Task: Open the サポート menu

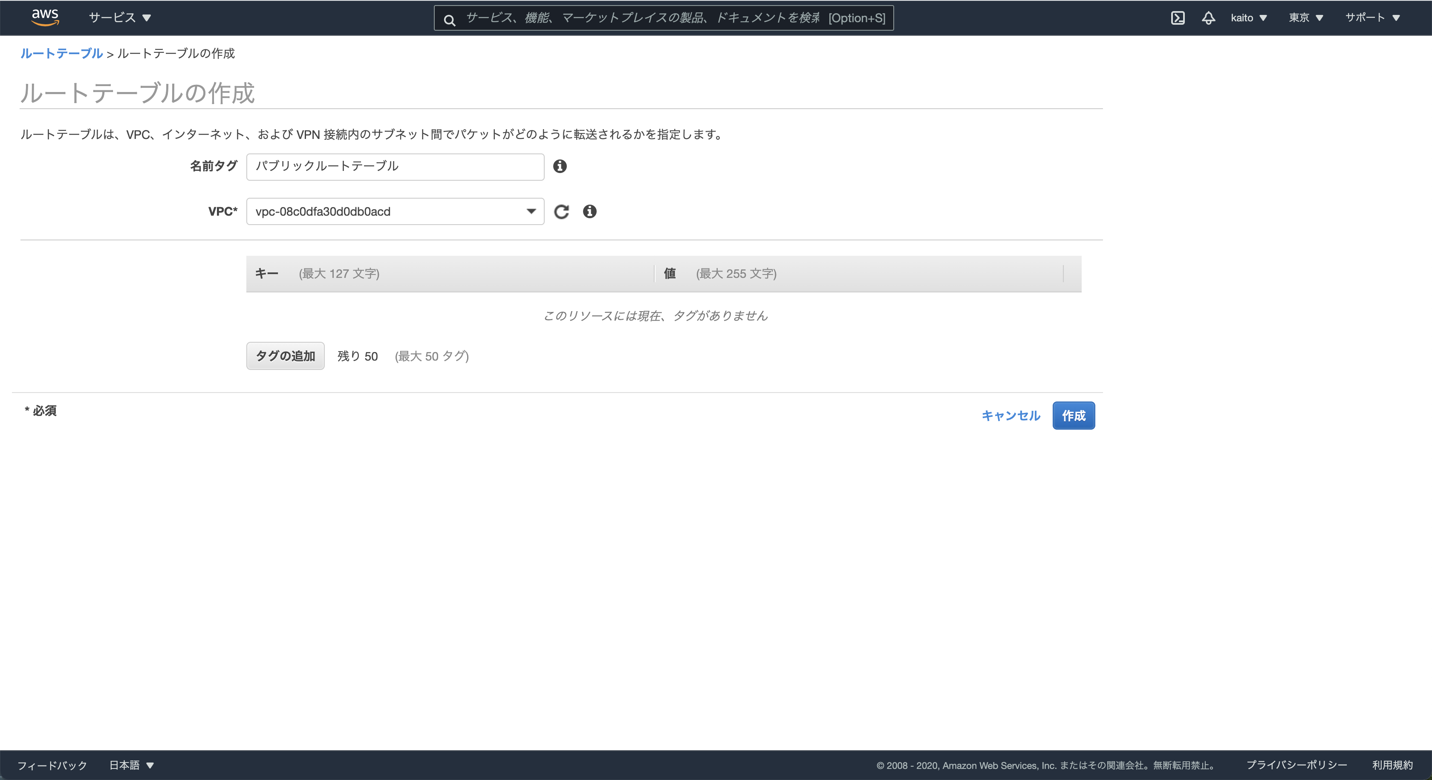Action: (1372, 18)
